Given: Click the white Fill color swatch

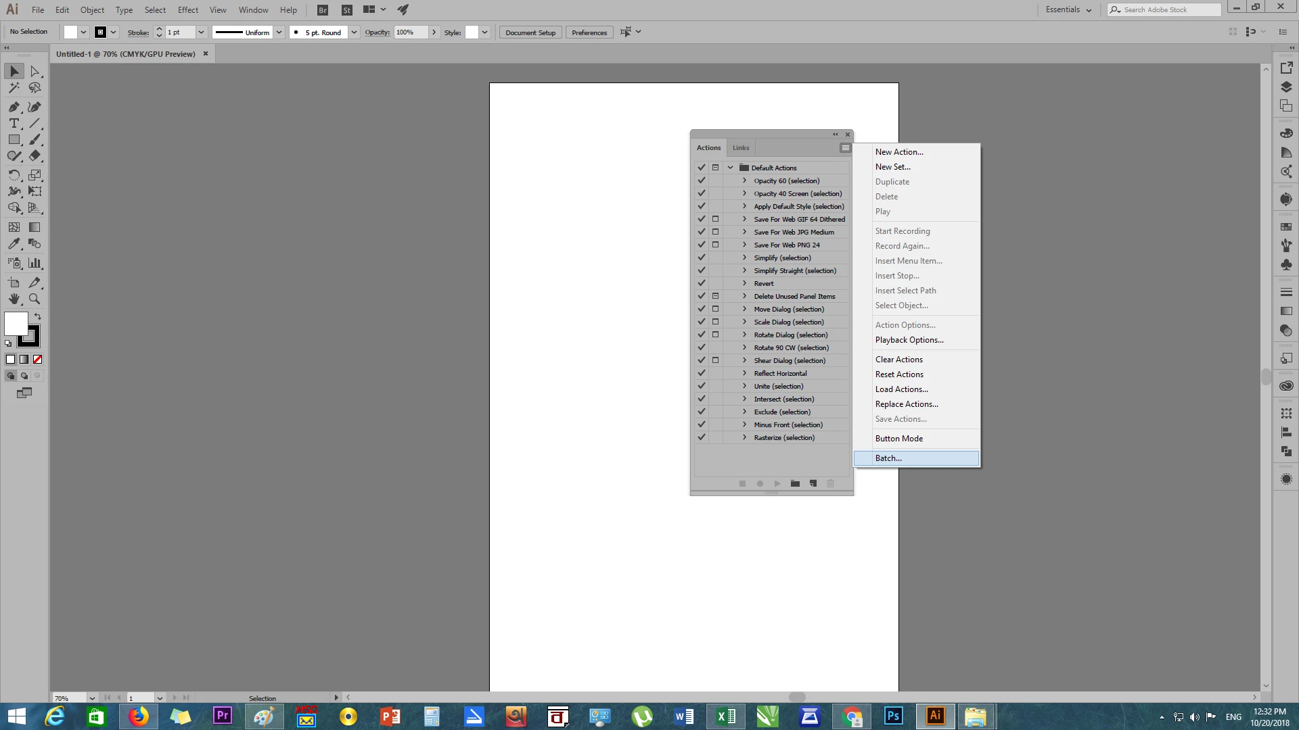Looking at the screenshot, I should pos(16,324).
